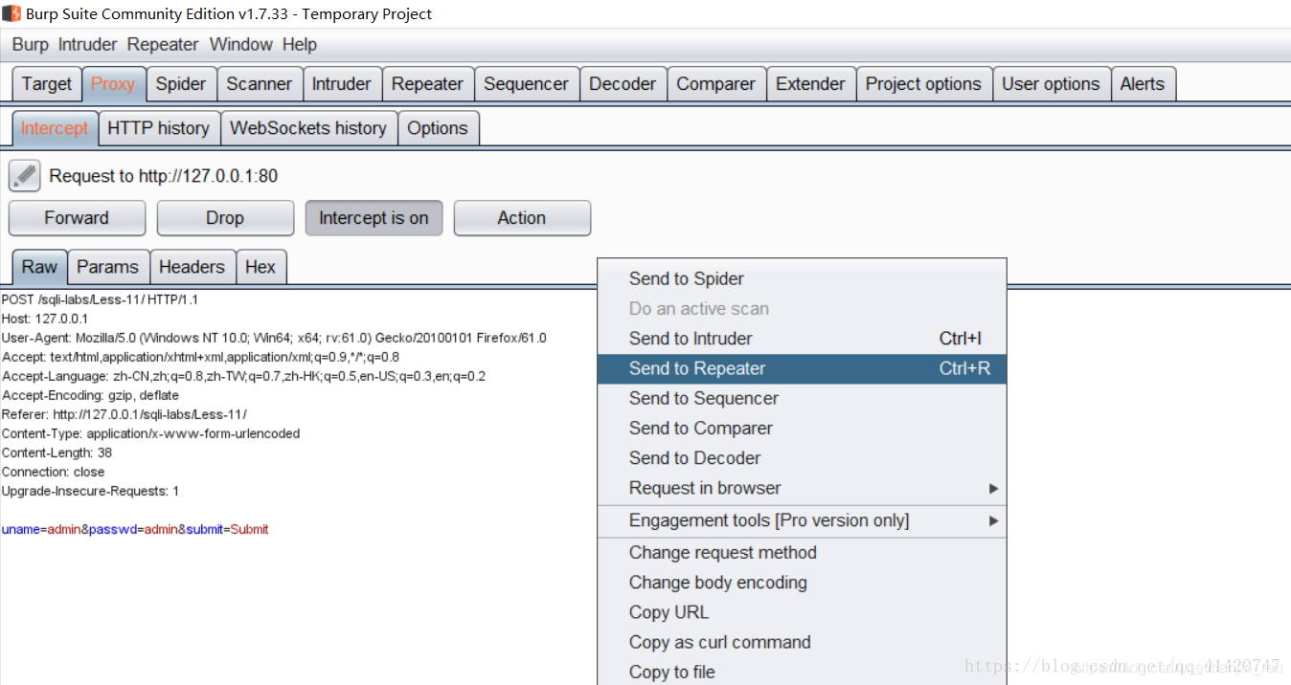Choose Change body encoding
The width and height of the screenshot is (1291, 685).
tap(802, 582)
